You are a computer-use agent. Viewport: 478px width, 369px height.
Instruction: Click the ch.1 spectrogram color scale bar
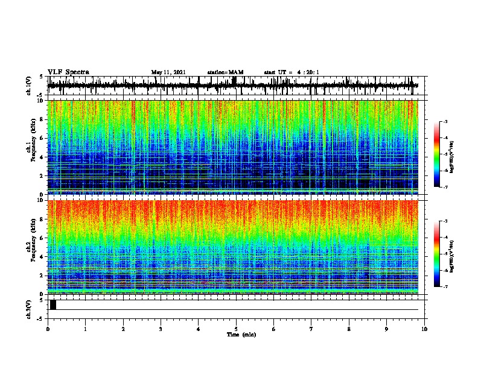point(437,154)
